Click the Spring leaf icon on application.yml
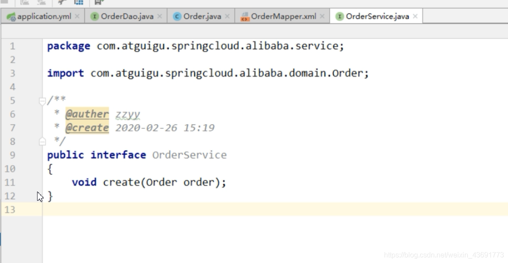The width and height of the screenshot is (508, 263). point(11,16)
